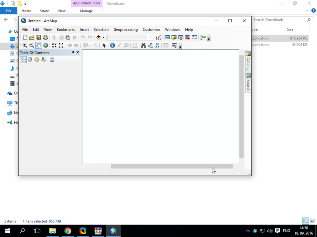Open the Search side tab
Viewport: 317px width, 237px height.
248,83
